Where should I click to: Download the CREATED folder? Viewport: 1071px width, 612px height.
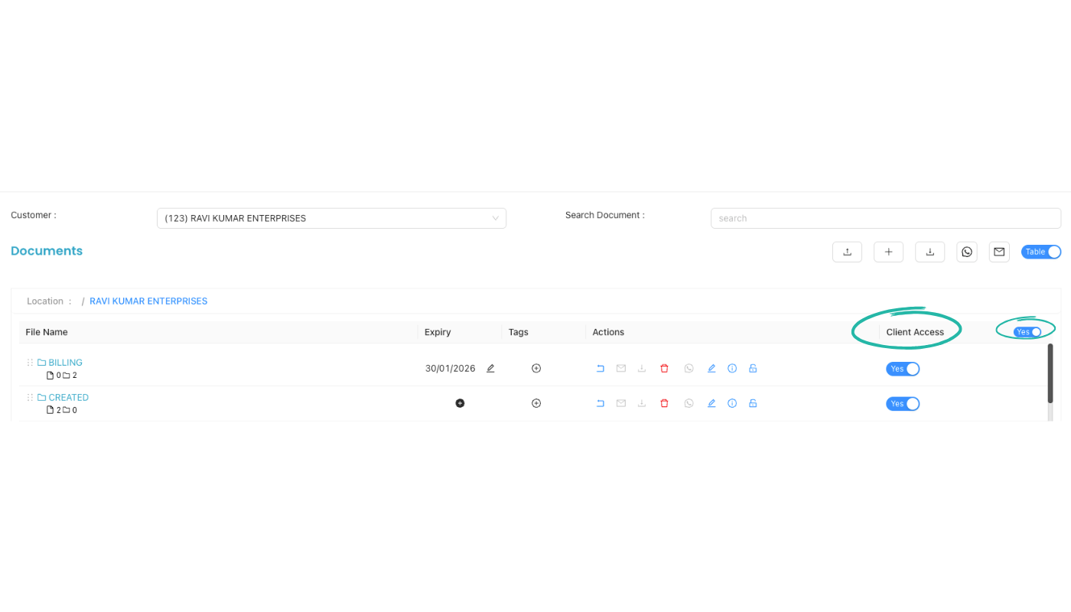(x=642, y=402)
